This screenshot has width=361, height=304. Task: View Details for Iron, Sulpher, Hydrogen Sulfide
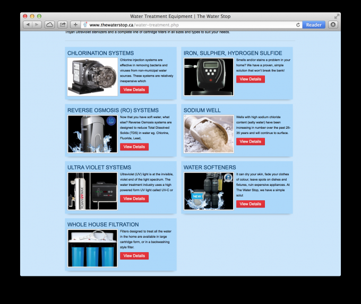[251, 79]
